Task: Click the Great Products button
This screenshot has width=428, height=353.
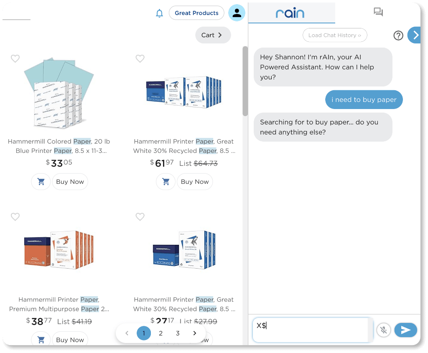Action: (196, 13)
